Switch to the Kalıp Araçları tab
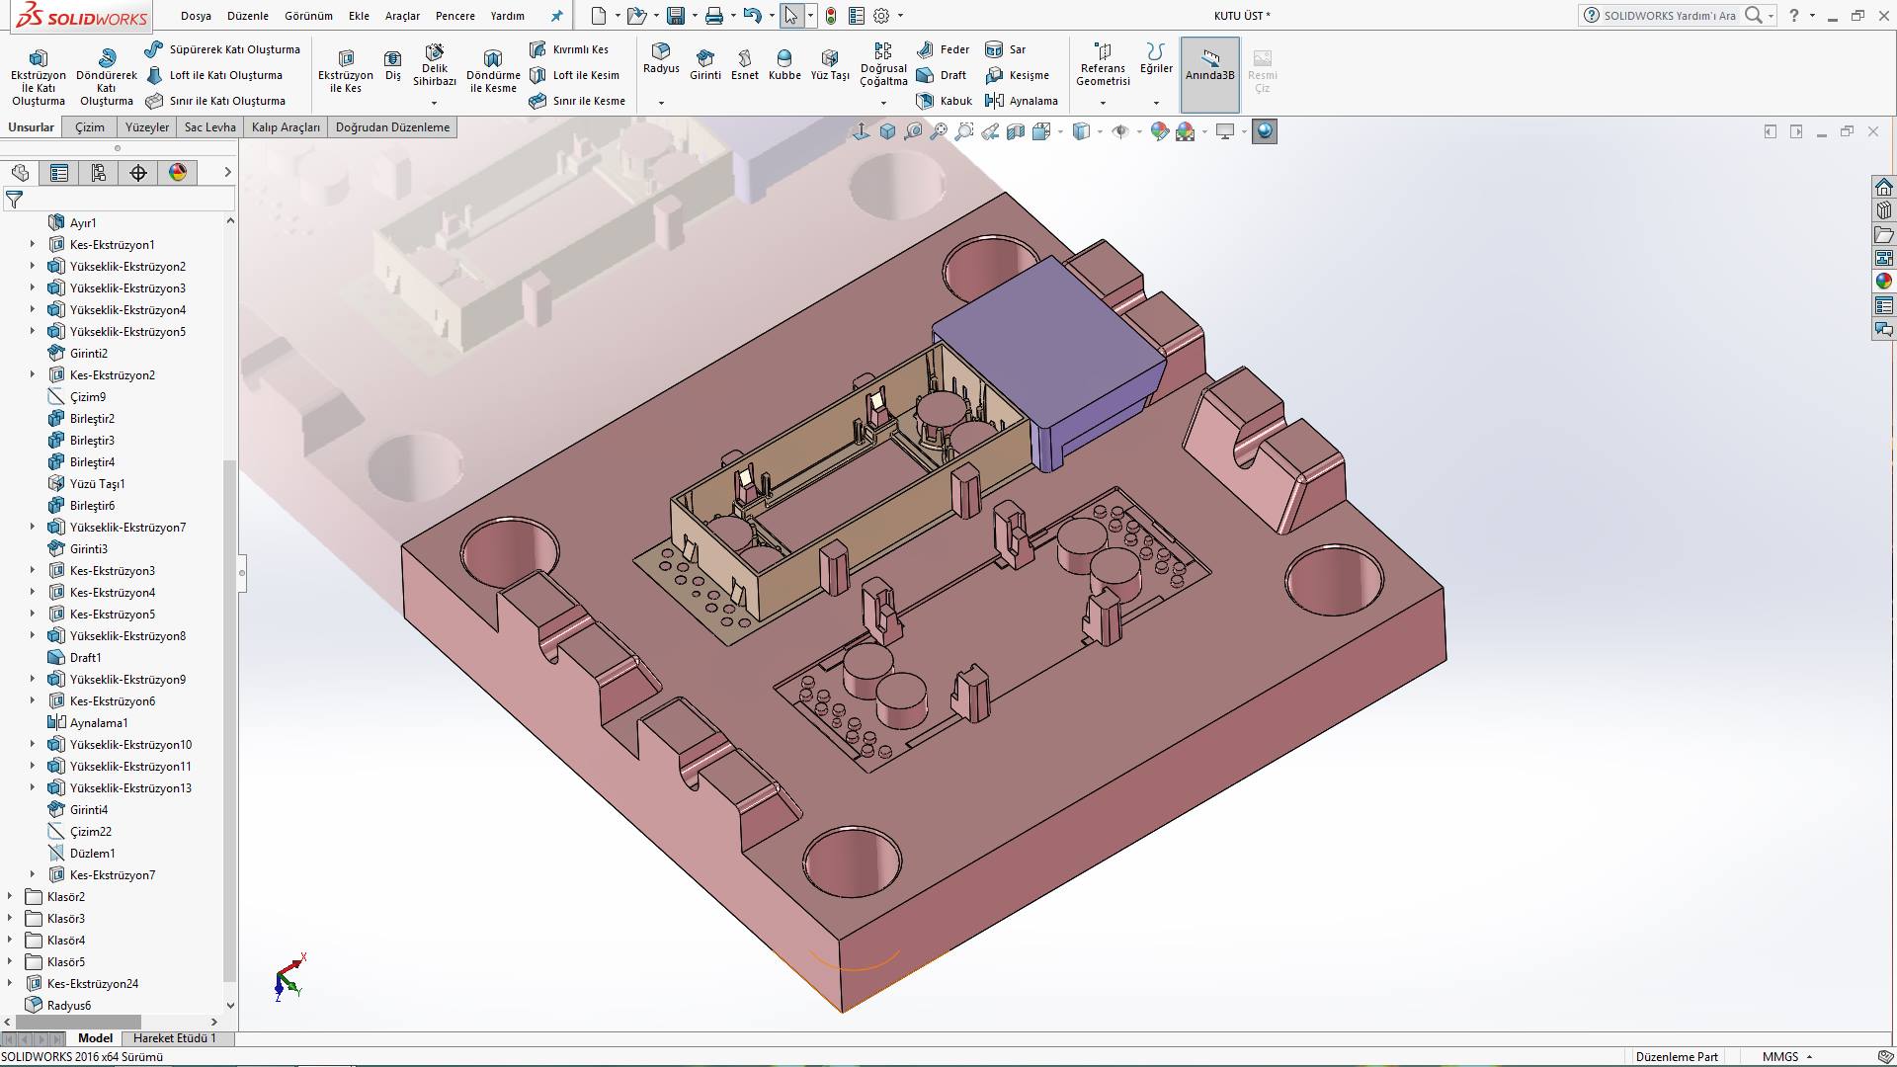Viewport: 1897px width, 1067px height. click(286, 127)
